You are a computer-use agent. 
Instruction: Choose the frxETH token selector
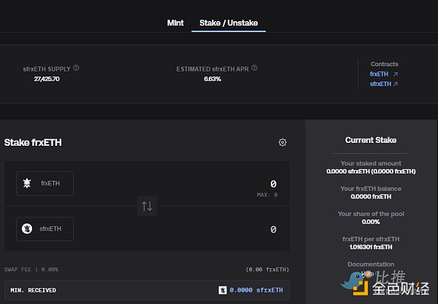point(45,184)
